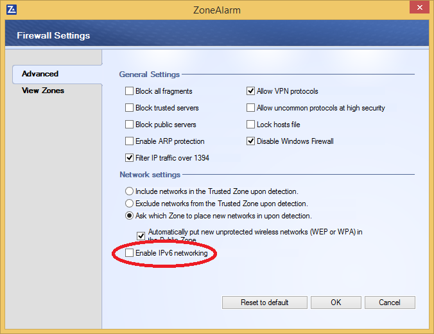Check Block trusted servers
This screenshot has width=434, height=334.
129,107
